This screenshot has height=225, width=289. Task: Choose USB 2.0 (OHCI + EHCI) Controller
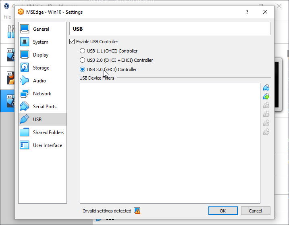[83, 60]
